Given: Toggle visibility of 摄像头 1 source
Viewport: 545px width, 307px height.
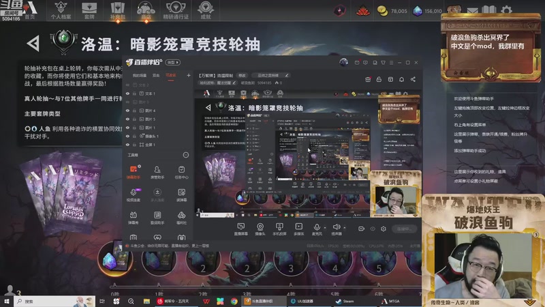Looking at the screenshot, I should 127,136.
